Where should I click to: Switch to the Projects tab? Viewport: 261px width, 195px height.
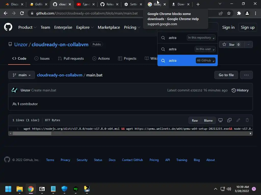pos(127,59)
